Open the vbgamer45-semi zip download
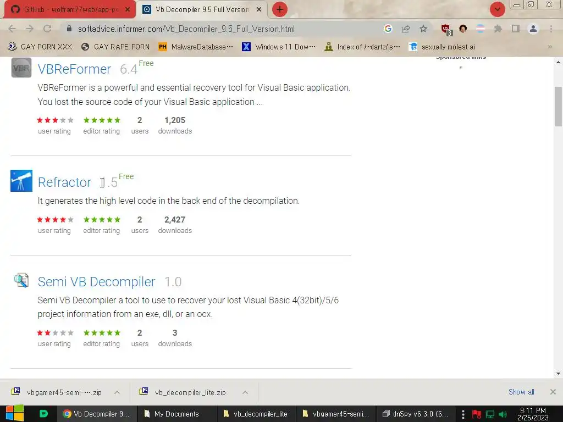This screenshot has width=563, height=422. coord(57,392)
